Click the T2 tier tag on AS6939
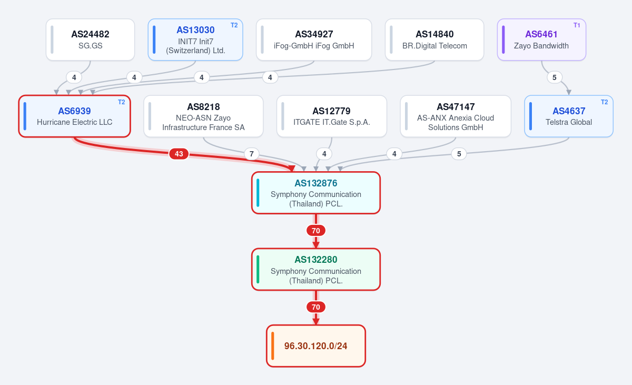632x385 pixels. [x=121, y=102]
